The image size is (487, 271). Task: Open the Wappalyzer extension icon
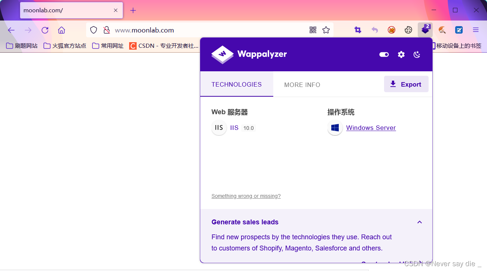point(425,30)
